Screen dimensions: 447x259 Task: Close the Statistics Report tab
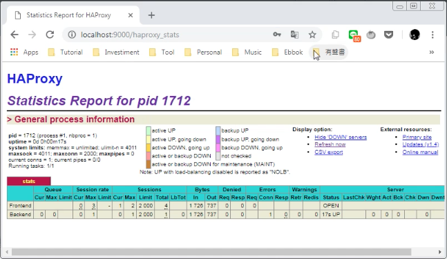[x=131, y=15]
